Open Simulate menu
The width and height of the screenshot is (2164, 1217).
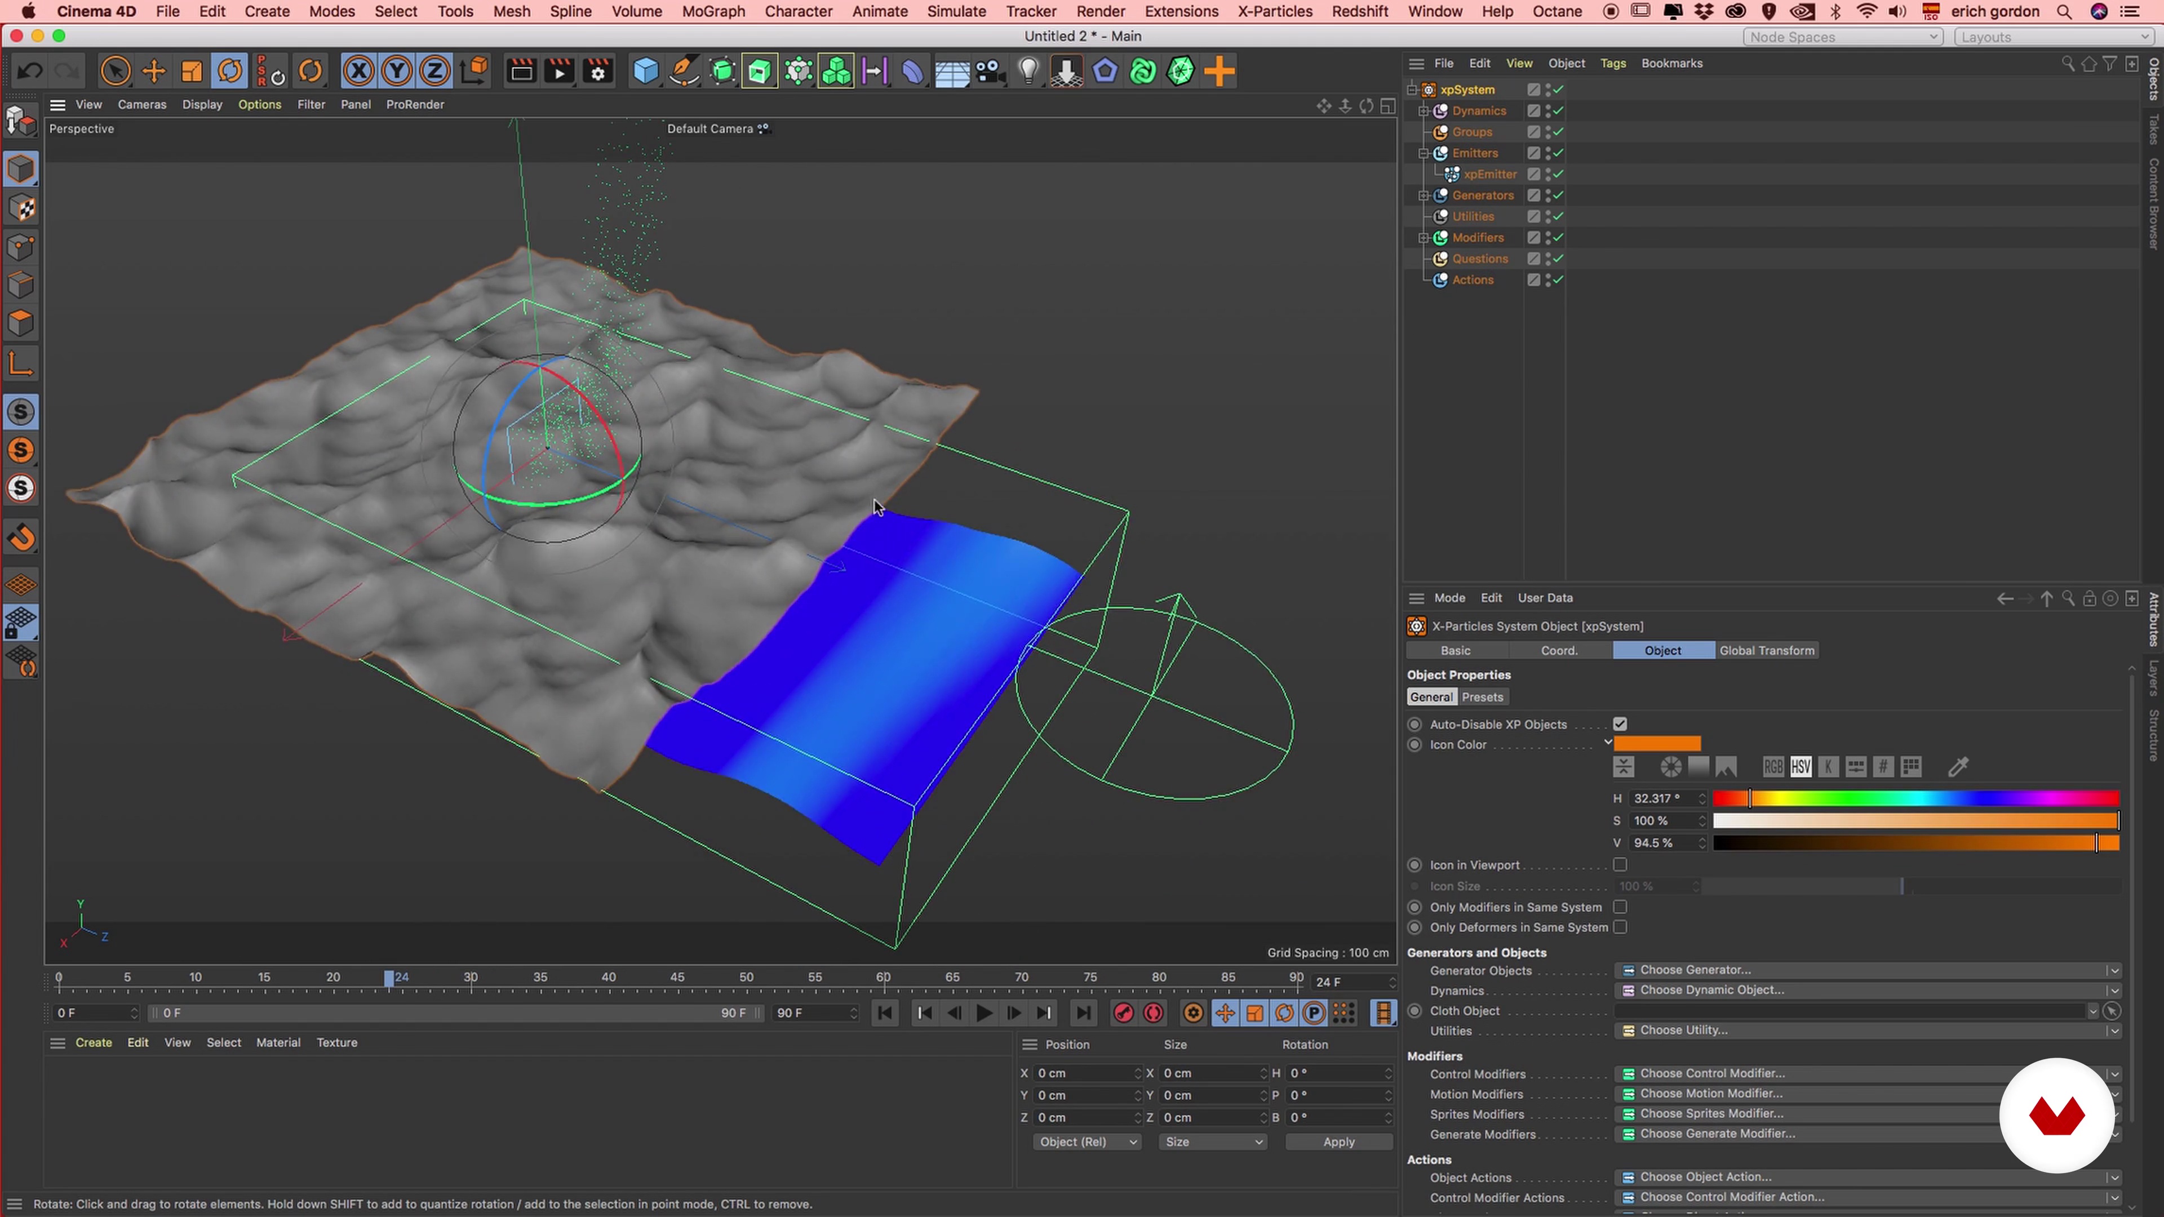[956, 12]
